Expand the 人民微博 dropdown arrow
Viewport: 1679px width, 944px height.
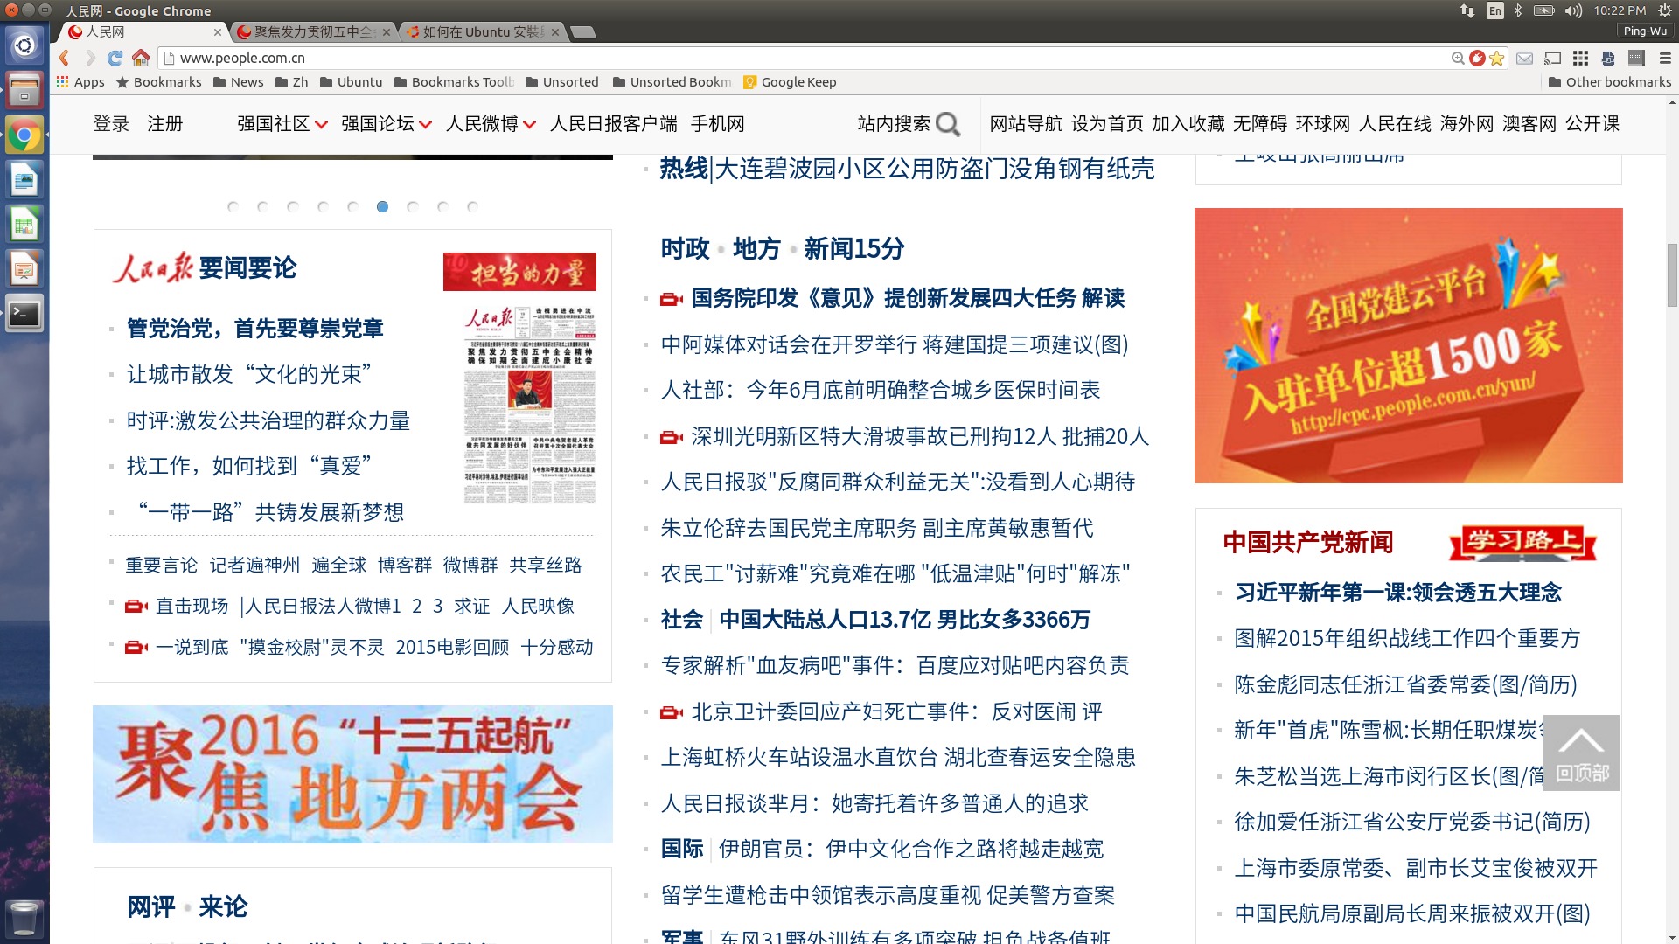pyautogui.click(x=529, y=125)
